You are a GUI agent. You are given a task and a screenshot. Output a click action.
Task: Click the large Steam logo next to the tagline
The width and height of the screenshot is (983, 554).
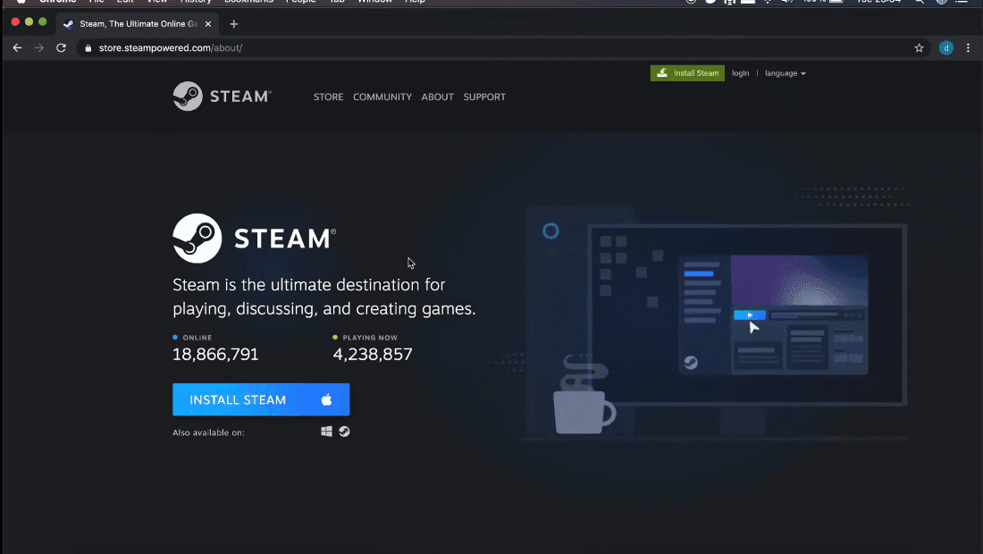(197, 238)
